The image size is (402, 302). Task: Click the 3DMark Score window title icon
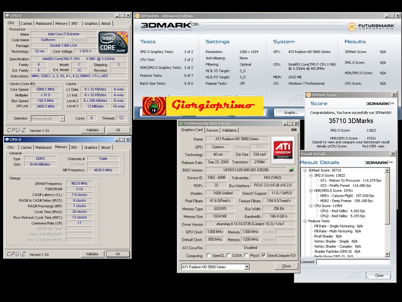click(x=309, y=95)
